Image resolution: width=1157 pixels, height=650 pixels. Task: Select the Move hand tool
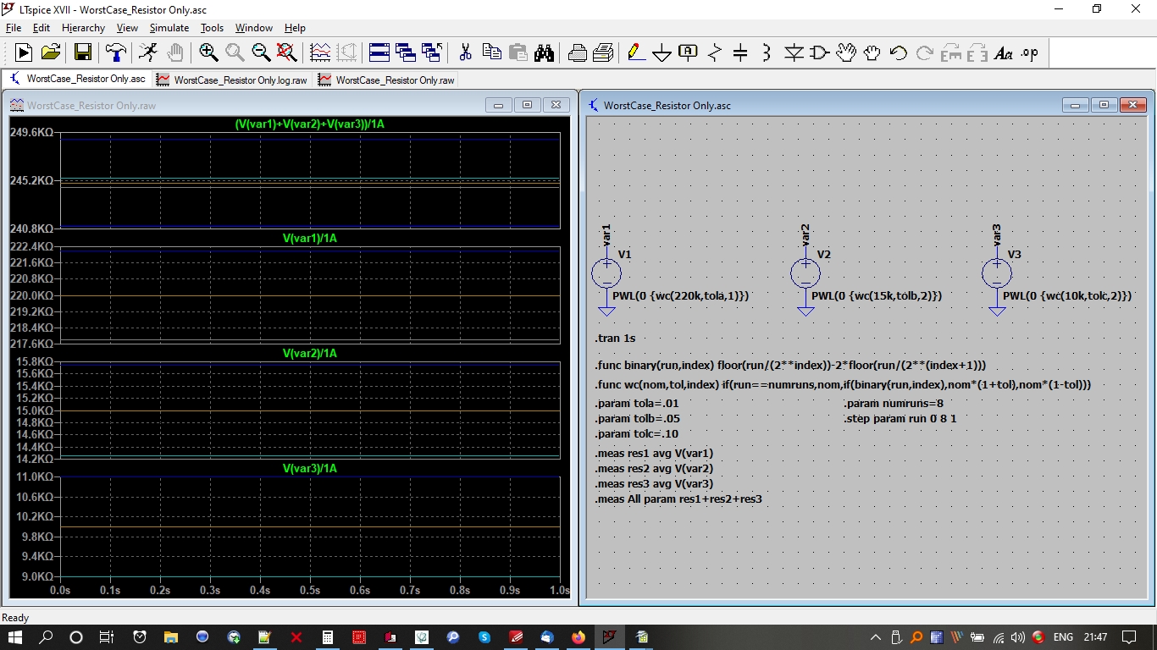click(x=845, y=53)
